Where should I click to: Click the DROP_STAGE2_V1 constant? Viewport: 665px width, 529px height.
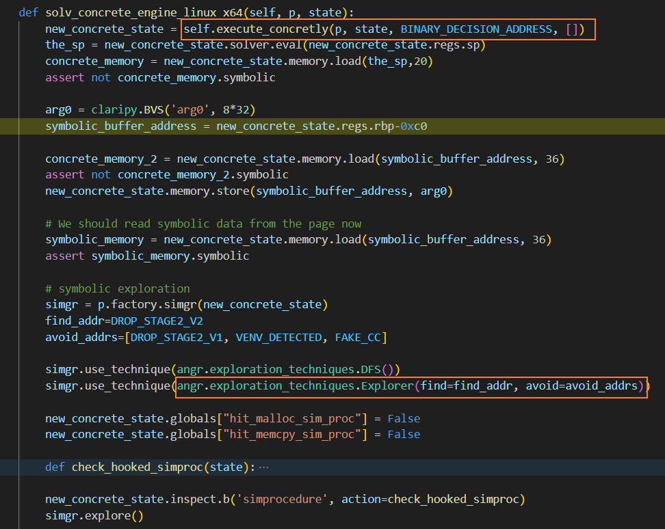tap(177, 338)
